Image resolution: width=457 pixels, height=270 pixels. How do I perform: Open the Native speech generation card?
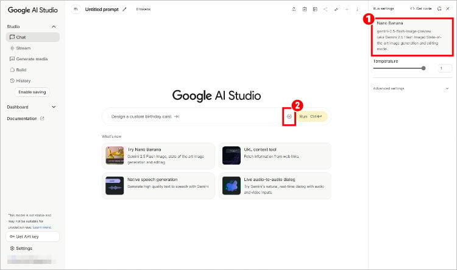pyautogui.click(x=158, y=186)
